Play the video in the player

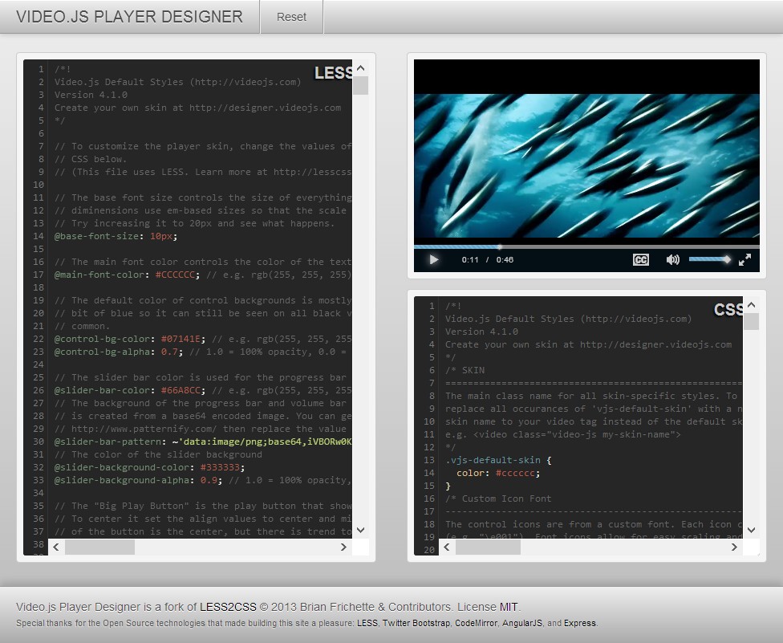click(433, 260)
